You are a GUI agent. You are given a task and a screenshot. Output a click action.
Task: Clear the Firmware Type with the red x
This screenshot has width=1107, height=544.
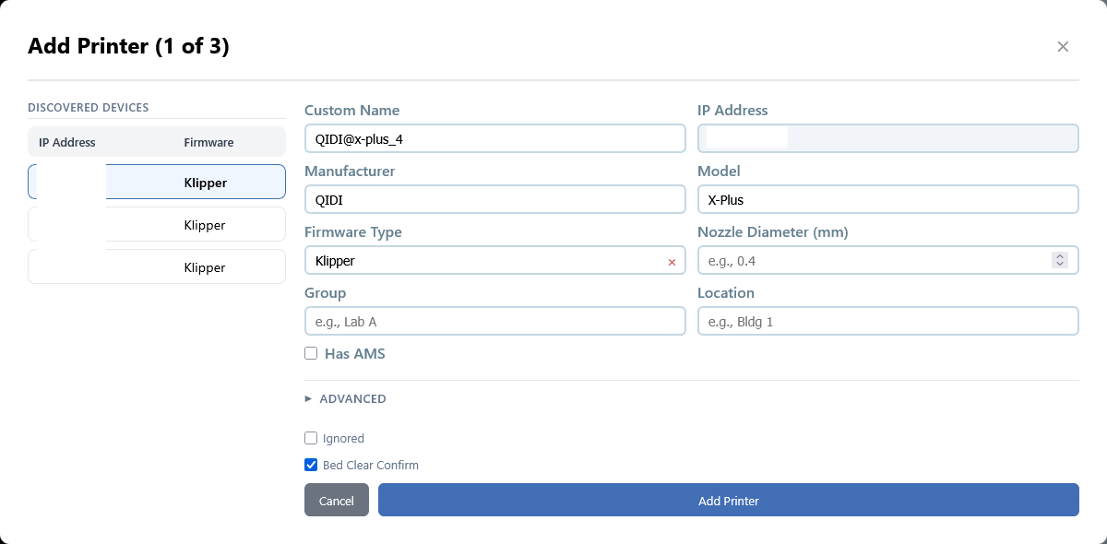672,262
